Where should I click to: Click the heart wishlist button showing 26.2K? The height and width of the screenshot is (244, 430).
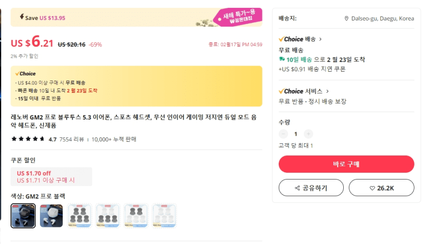point(381,188)
